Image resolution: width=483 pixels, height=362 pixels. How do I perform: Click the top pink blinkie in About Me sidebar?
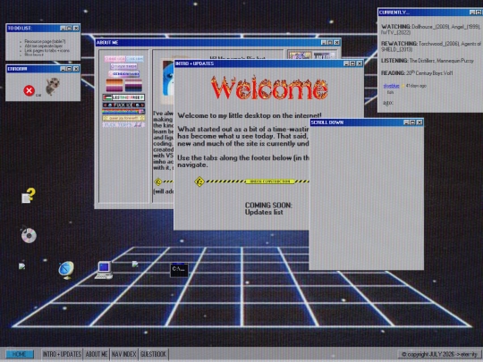[114, 59]
